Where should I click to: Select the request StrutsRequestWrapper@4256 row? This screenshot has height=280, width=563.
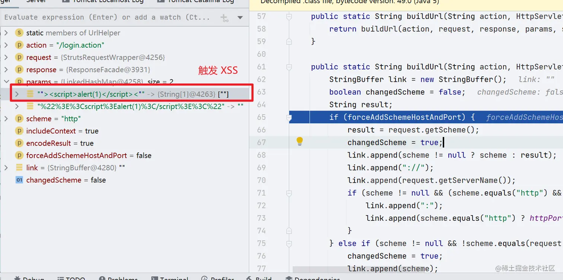pyautogui.click(x=124, y=57)
